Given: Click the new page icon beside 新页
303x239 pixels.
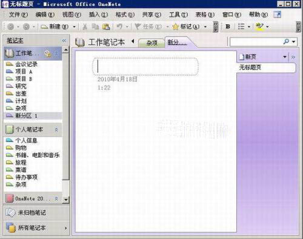Looking at the screenshot, I should tap(242, 57).
